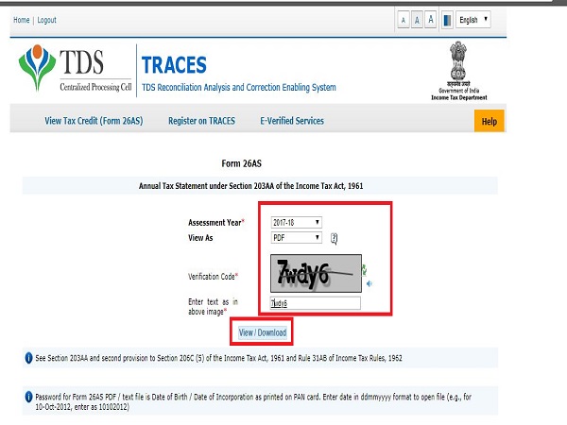Click the small font size A icon
Viewport: 567px width, 425px height.
(x=404, y=19)
